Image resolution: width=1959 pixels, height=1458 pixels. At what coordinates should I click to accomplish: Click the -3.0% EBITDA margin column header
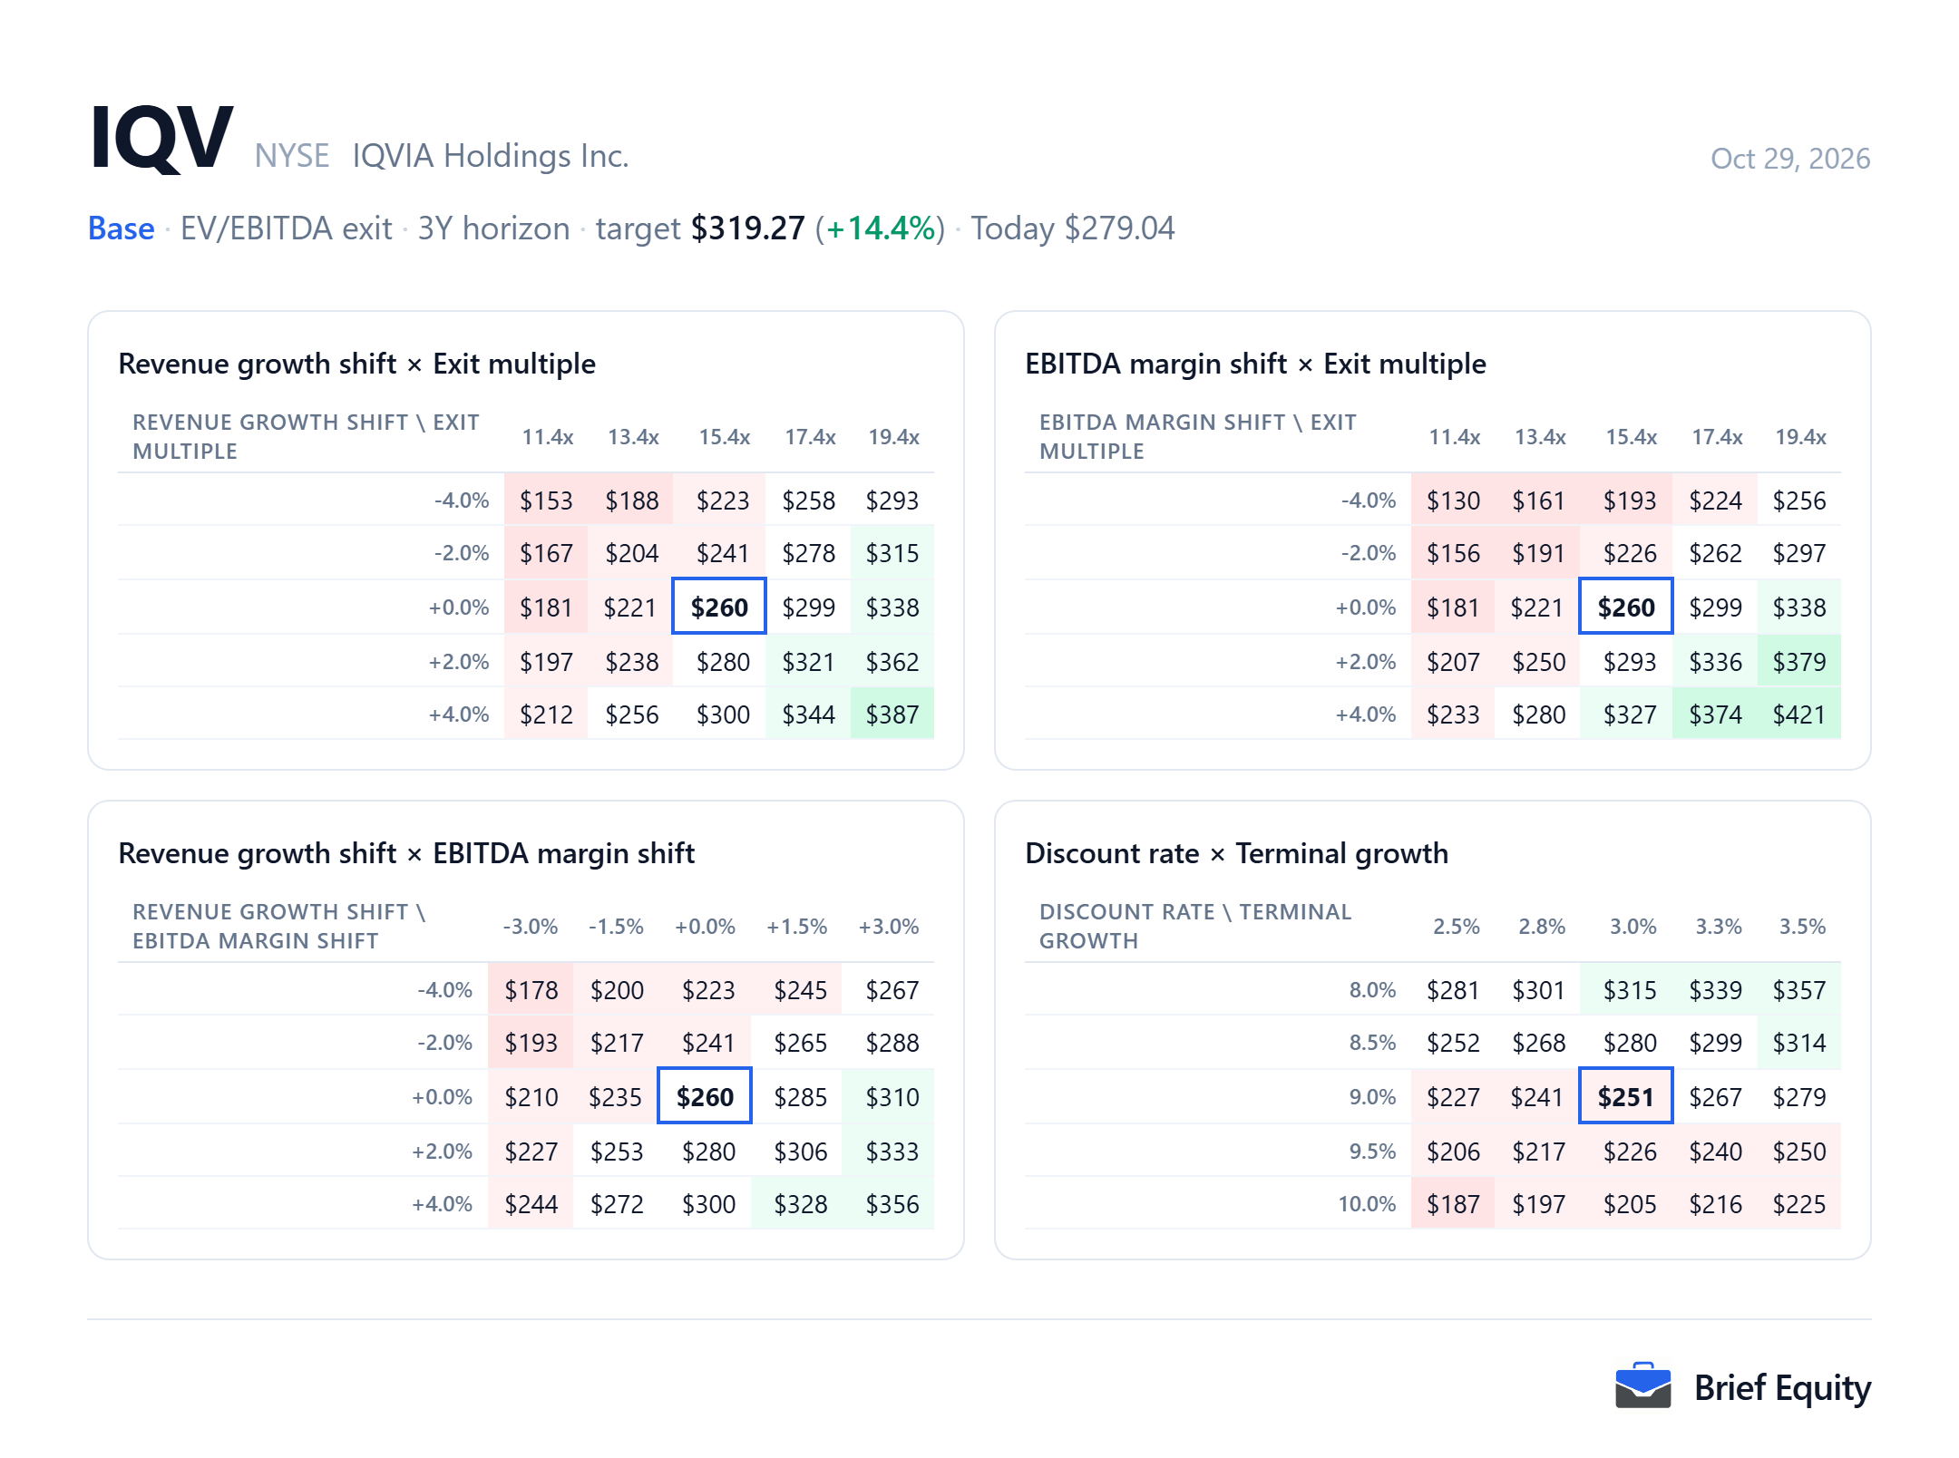(x=531, y=927)
